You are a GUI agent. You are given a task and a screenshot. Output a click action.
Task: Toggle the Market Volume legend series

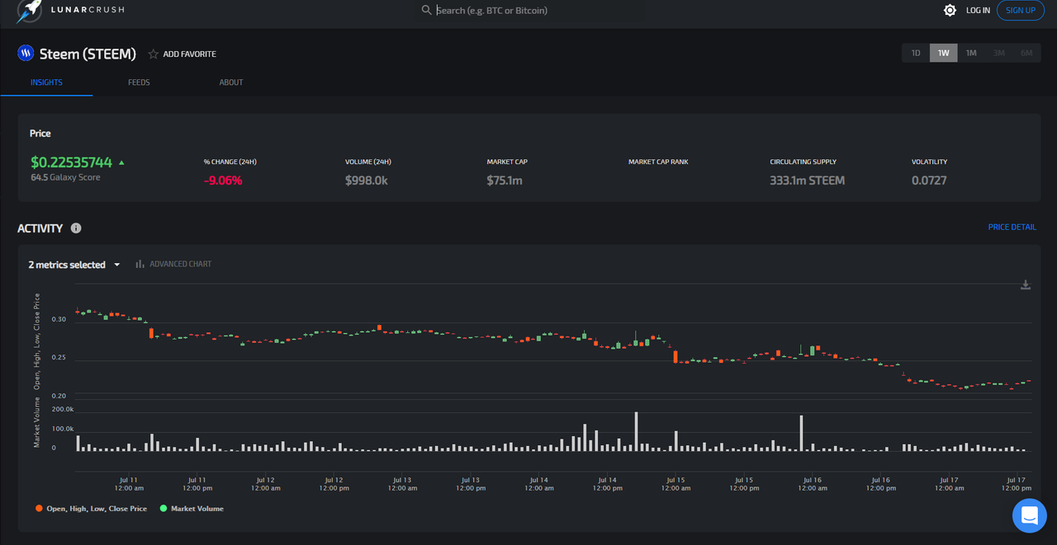point(192,509)
